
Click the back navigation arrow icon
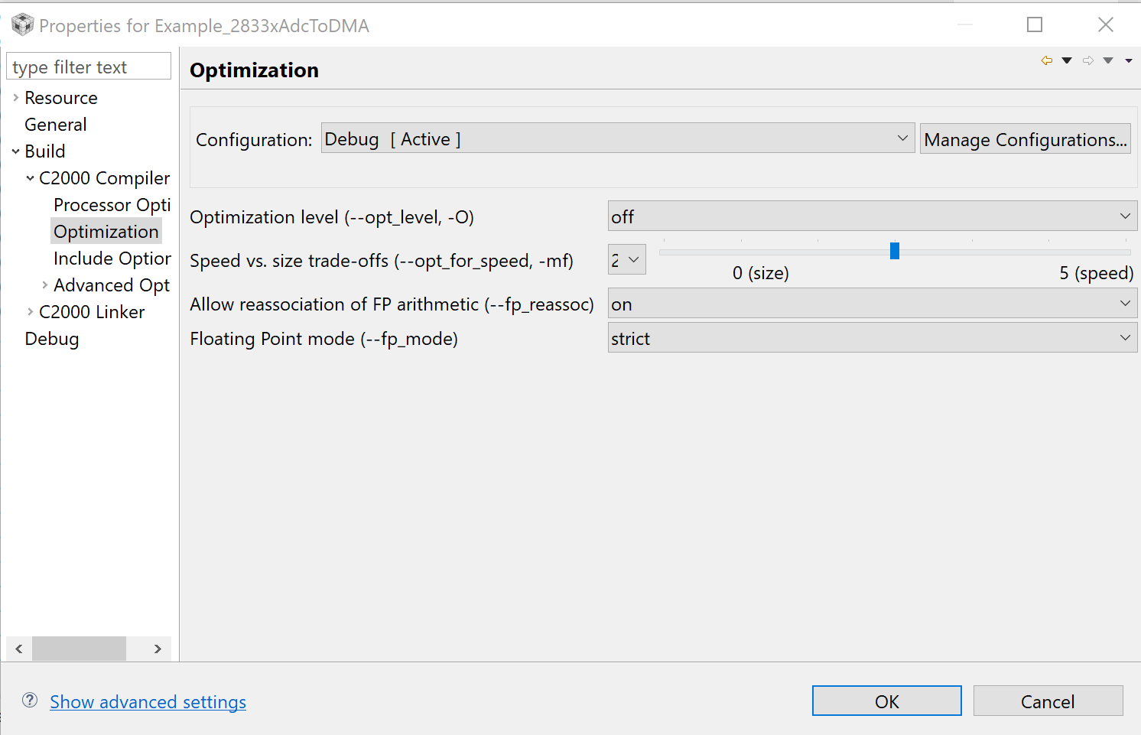point(1046,60)
